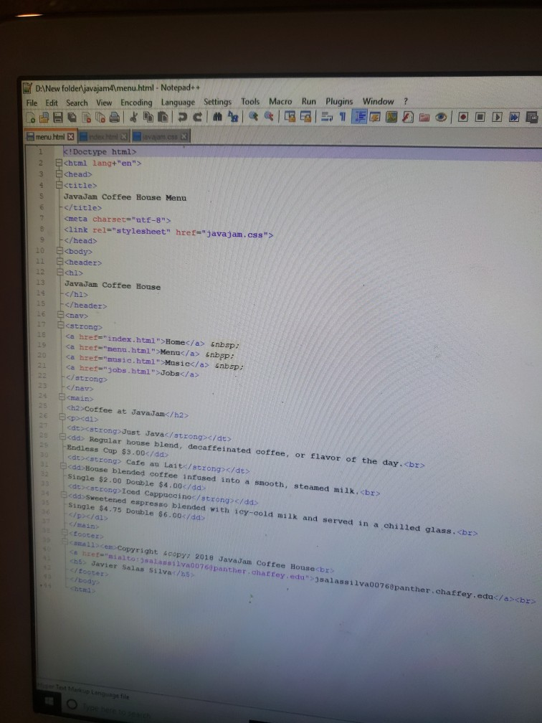Open Find with the binoculars icon
Image resolution: width=542 pixels, height=723 pixels.
point(217,117)
